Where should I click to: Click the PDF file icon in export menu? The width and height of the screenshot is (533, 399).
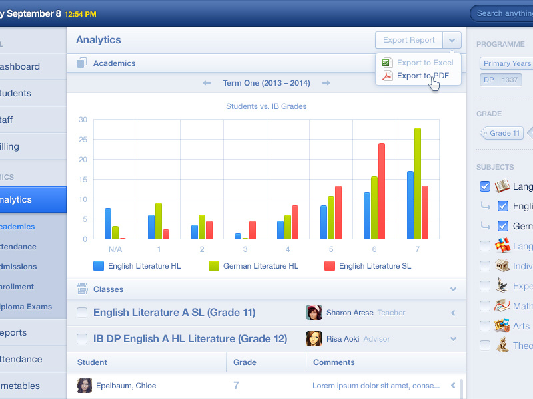[387, 76]
